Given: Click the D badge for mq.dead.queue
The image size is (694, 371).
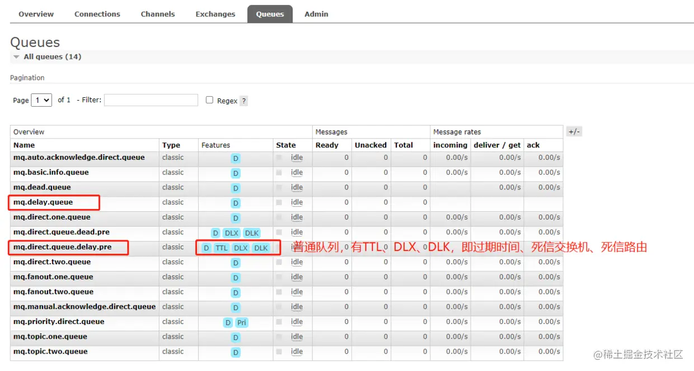Looking at the screenshot, I should coord(236,188).
